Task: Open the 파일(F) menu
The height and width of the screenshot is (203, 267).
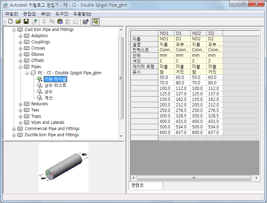Action: coord(11,14)
